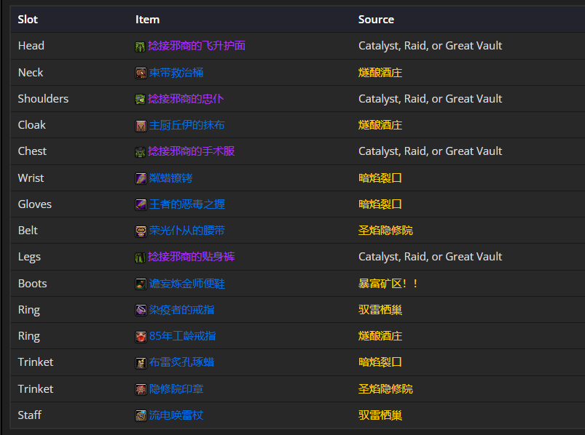Select the Staff weapon icon

tap(141, 415)
